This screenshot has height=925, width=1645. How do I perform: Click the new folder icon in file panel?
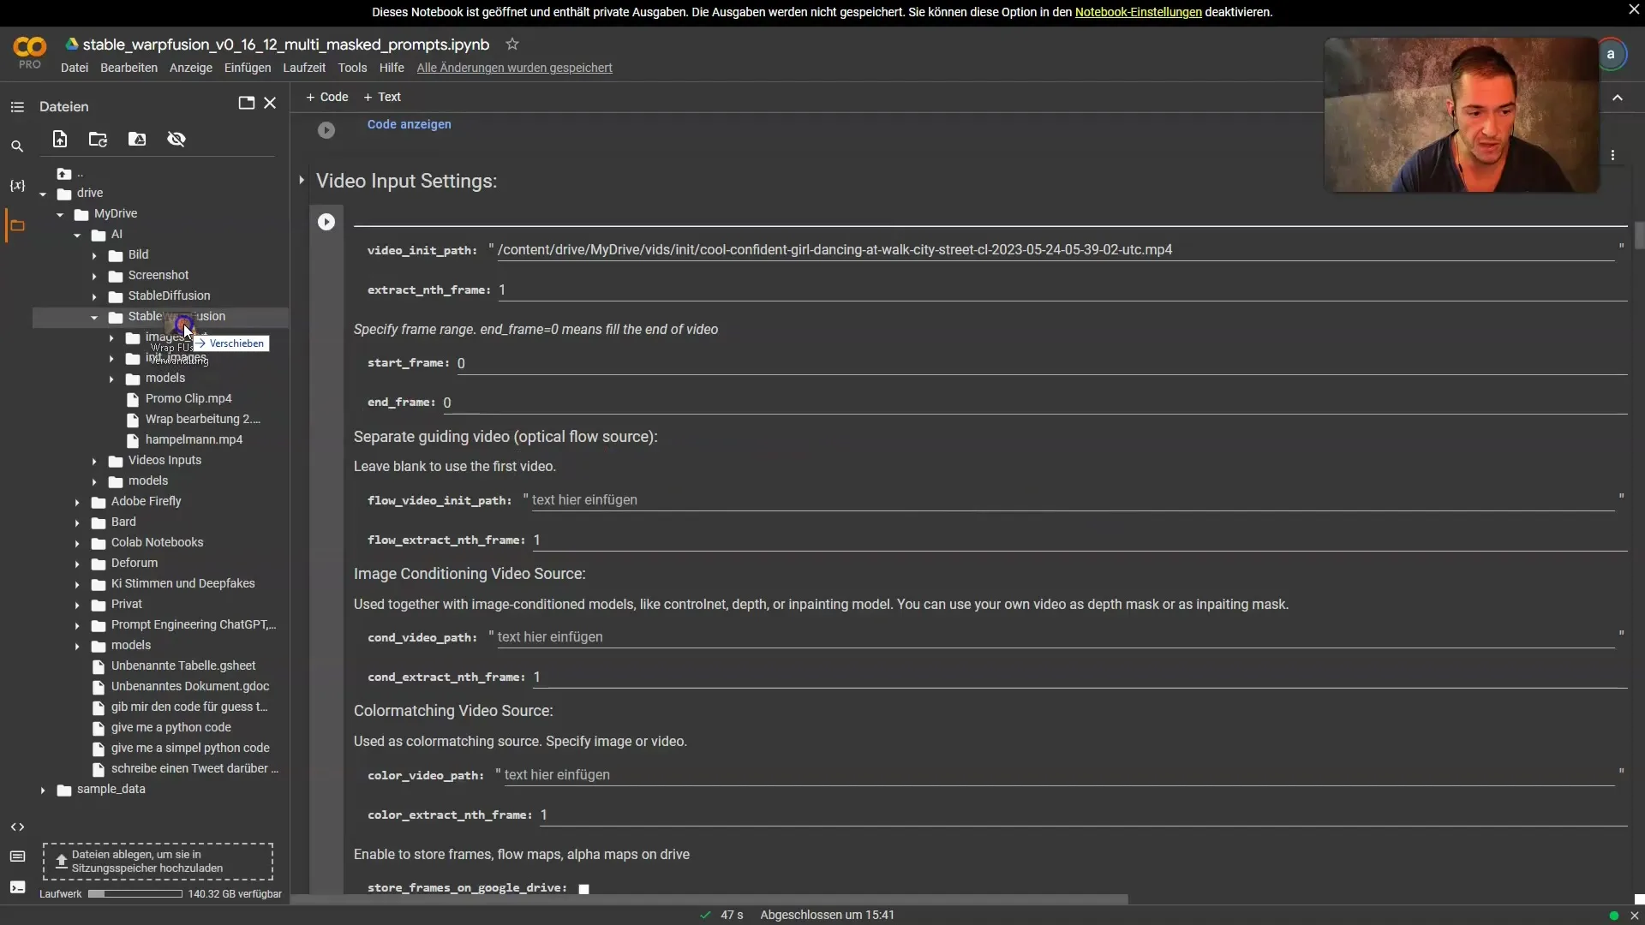pos(97,138)
